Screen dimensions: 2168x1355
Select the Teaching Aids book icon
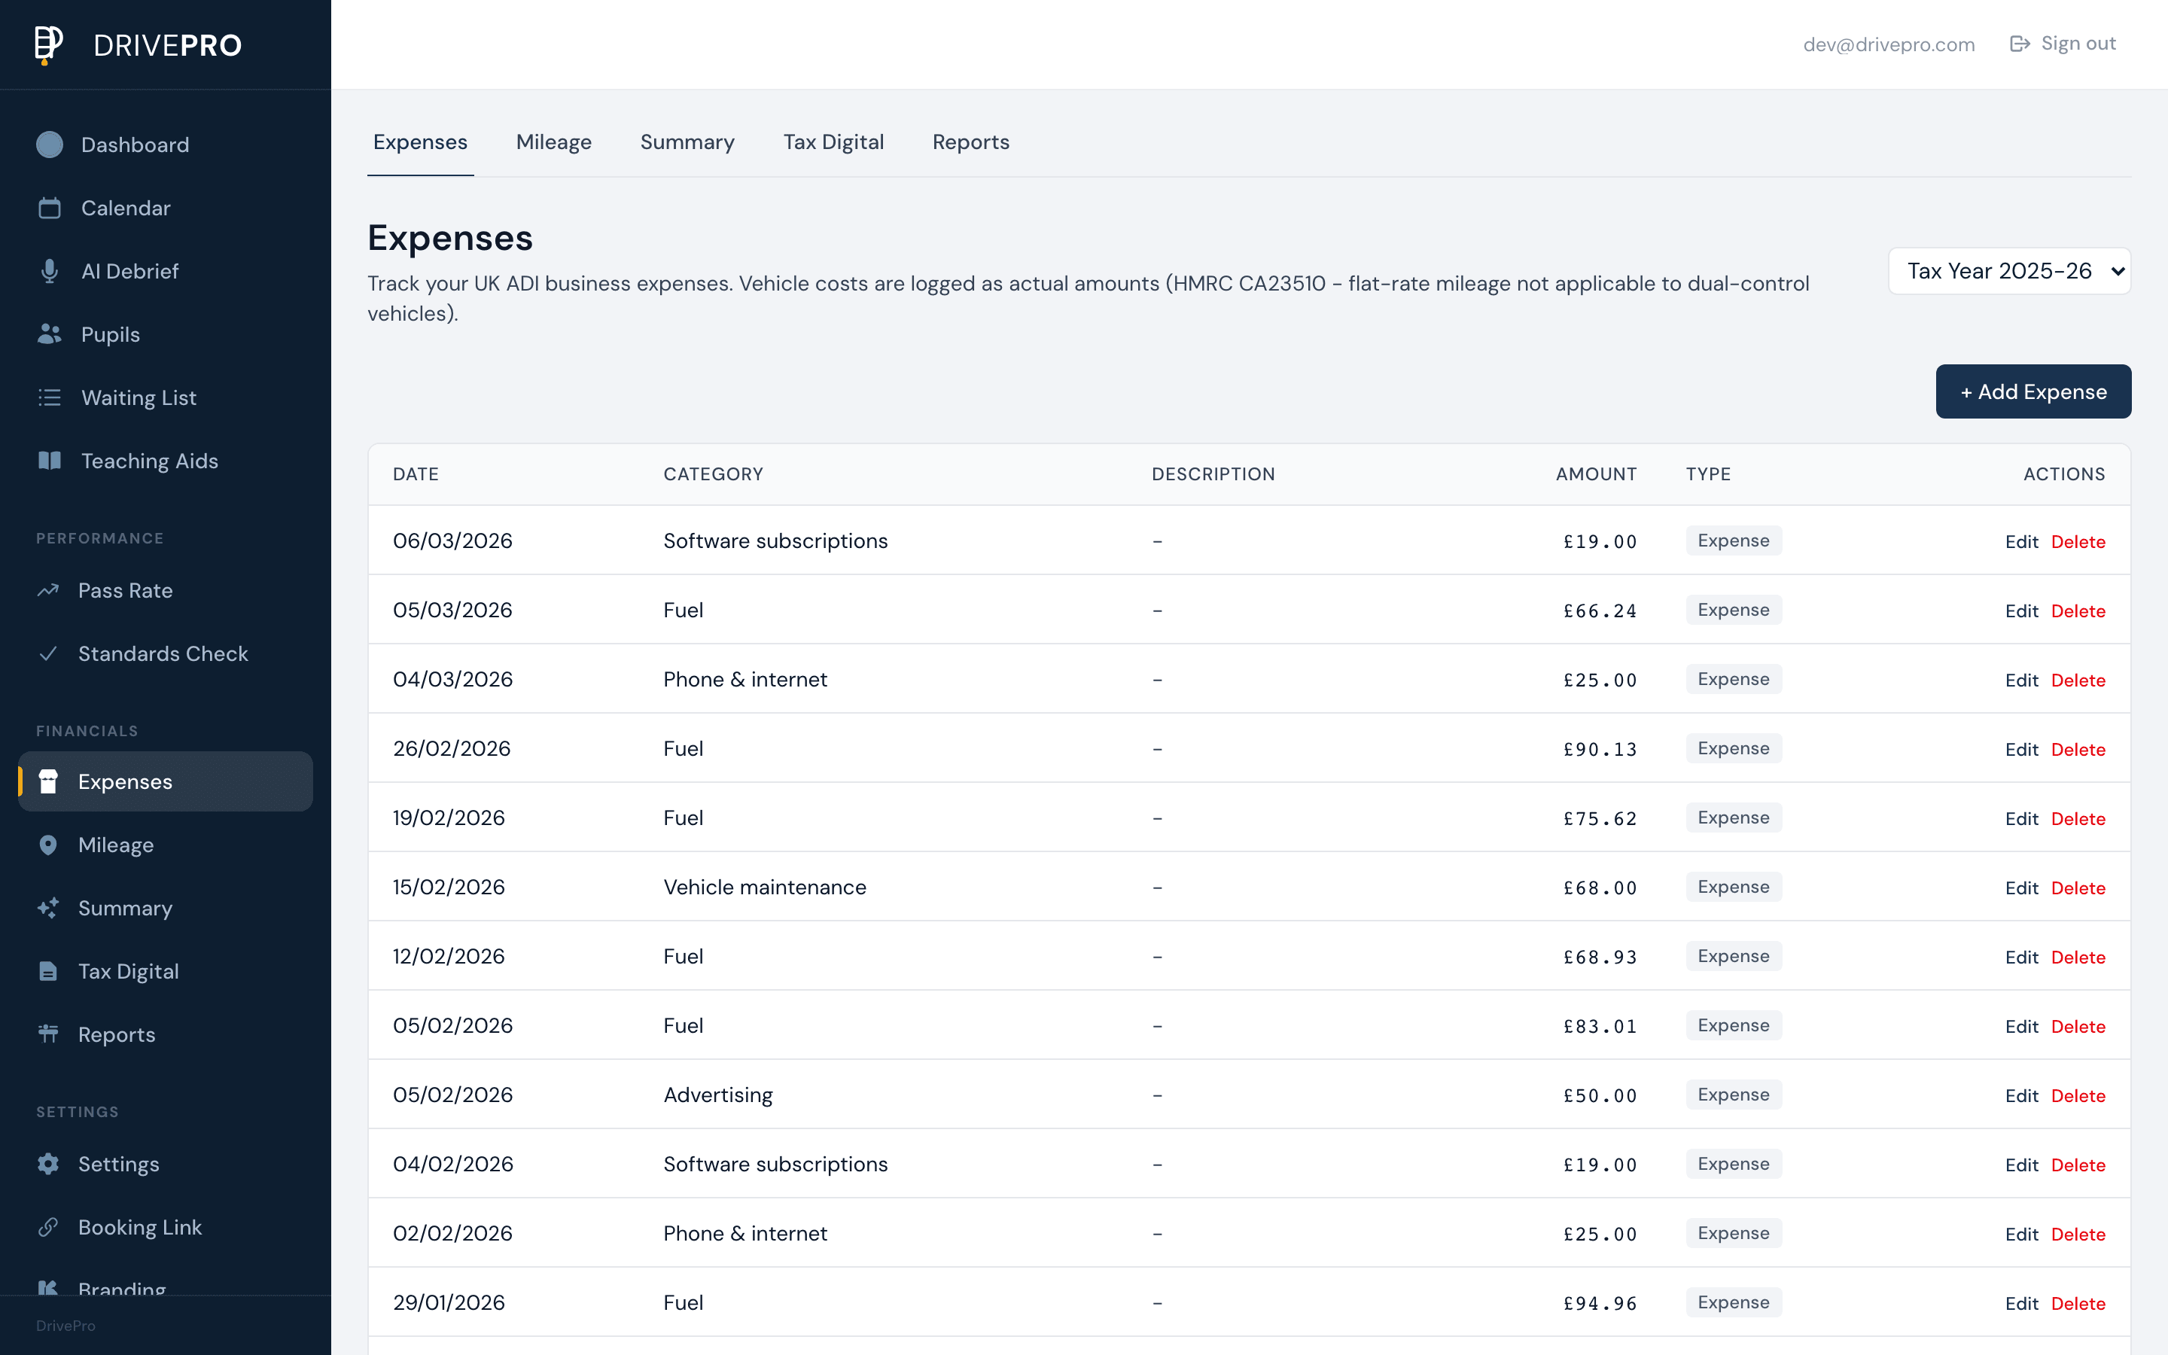click(x=49, y=461)
